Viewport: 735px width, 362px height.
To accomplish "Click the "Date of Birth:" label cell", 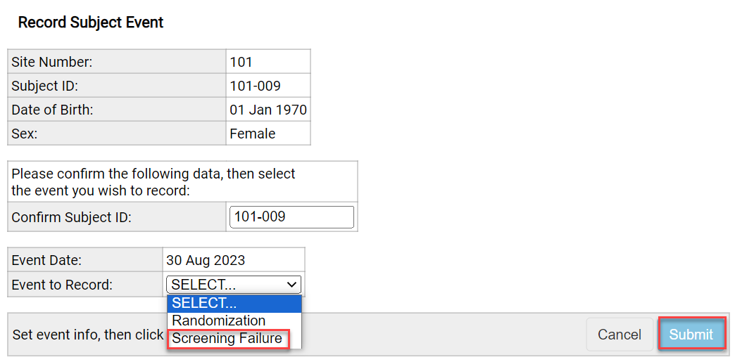I will 52,110.
